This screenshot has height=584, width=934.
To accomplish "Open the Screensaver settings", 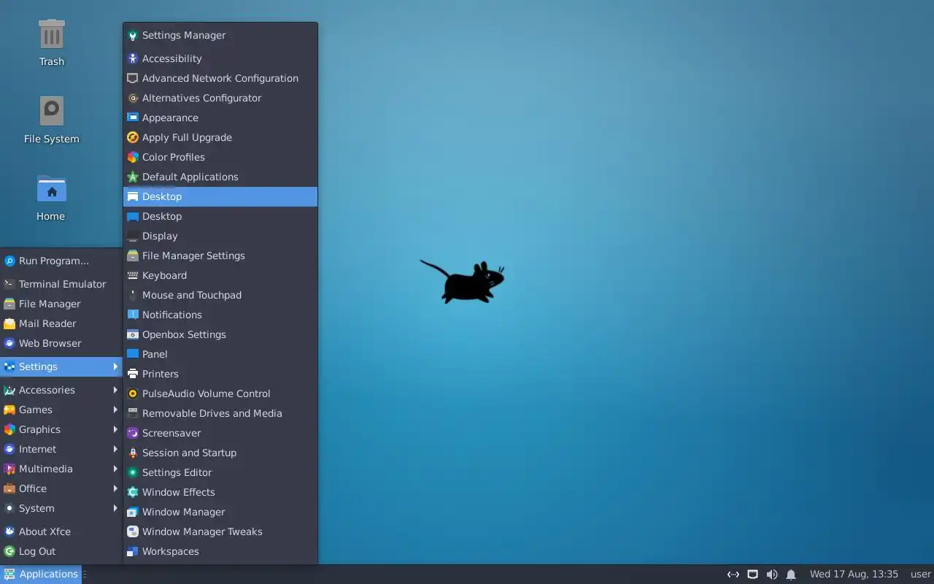I will [220, 433].
